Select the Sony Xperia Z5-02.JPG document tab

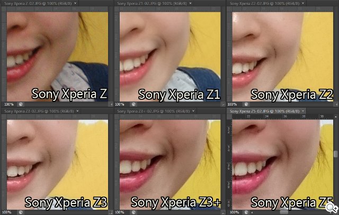click(x=267, y=111)
